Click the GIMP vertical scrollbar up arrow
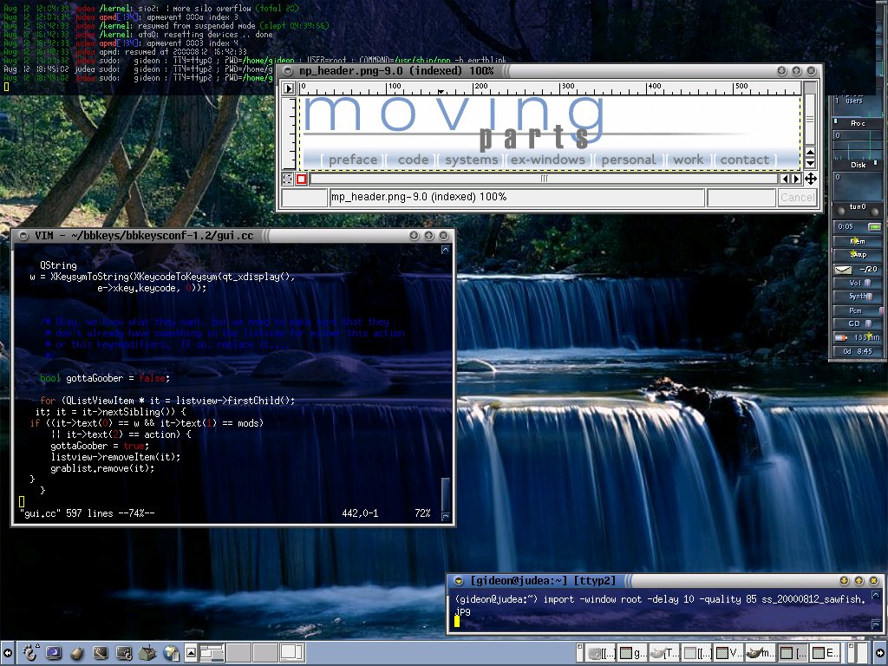Screen dimensions: 888x666 click(811, 153)
